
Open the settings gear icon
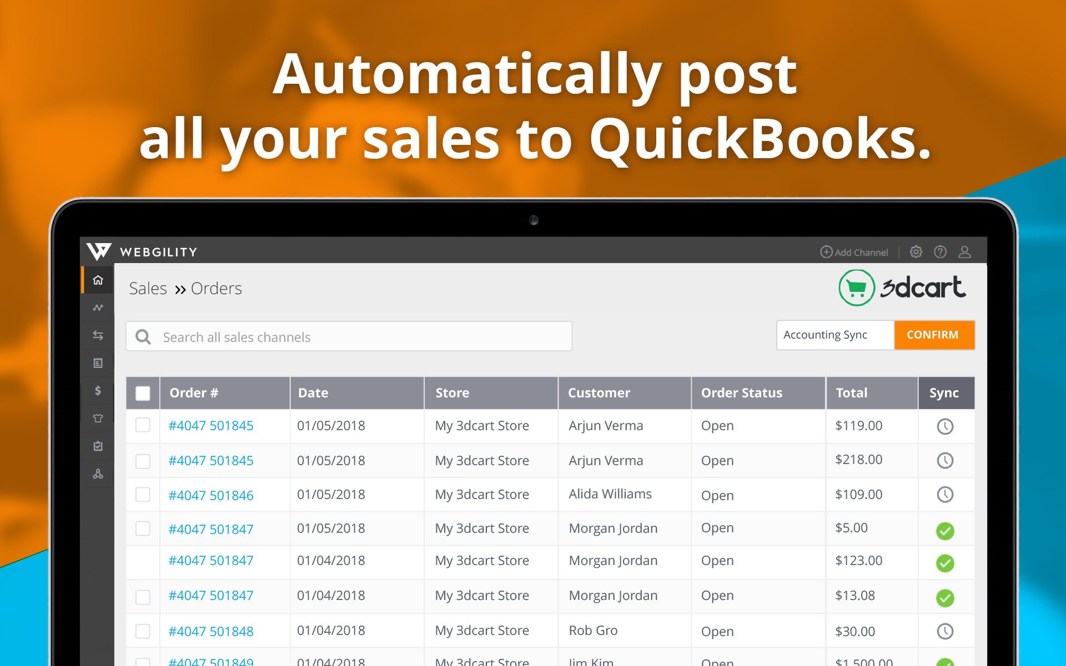tap(916, 252)
